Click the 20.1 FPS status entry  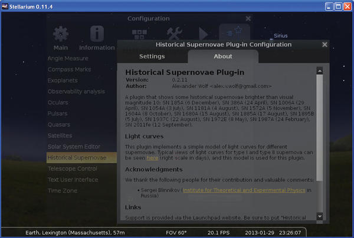pyautogui.click(x=218, y=233)
